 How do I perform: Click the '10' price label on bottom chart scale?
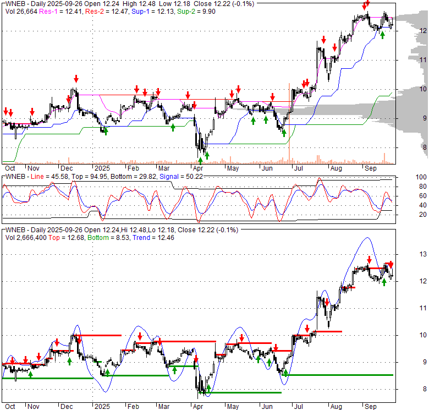(x=423, y=335)
